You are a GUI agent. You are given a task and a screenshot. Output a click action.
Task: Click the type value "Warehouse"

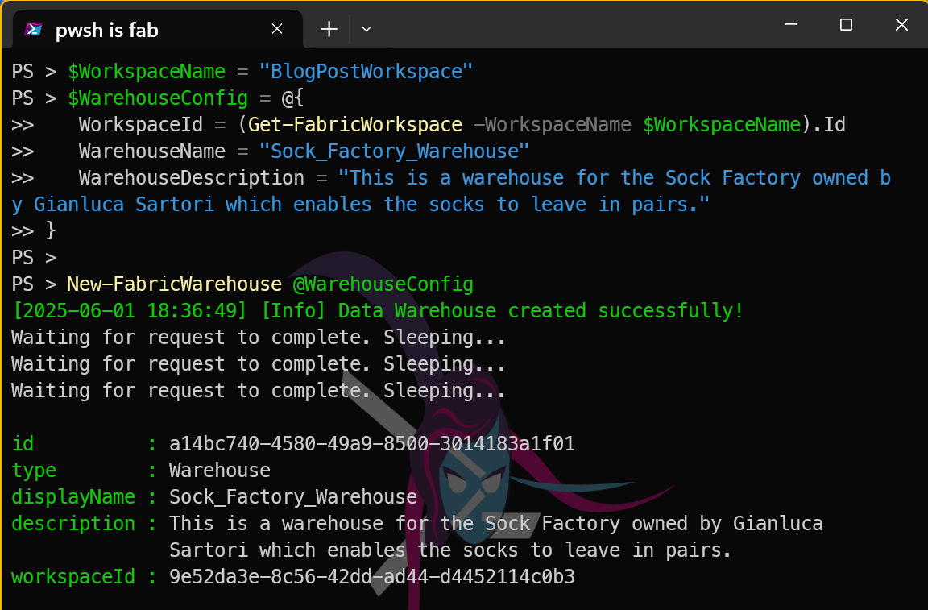coord(220,471)
